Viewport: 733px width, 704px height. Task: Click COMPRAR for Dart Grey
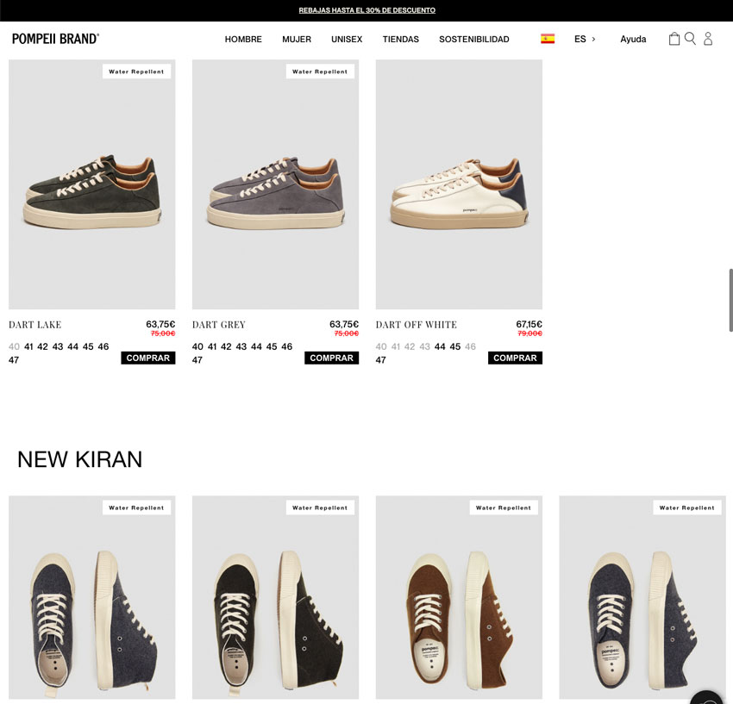331,358
